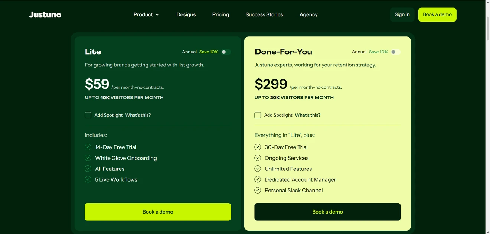Click Book a demo in Done-For-You card

point(327,212)
